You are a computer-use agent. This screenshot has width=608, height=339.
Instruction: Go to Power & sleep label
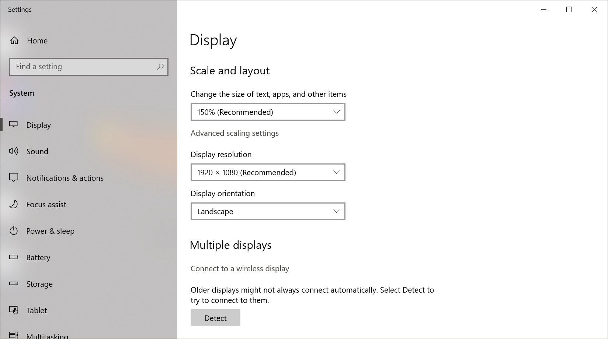50,231
